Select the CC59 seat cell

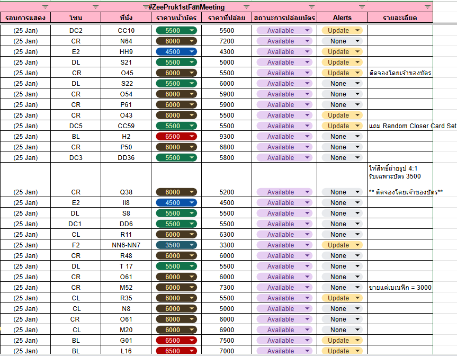(x=126, y=126)
